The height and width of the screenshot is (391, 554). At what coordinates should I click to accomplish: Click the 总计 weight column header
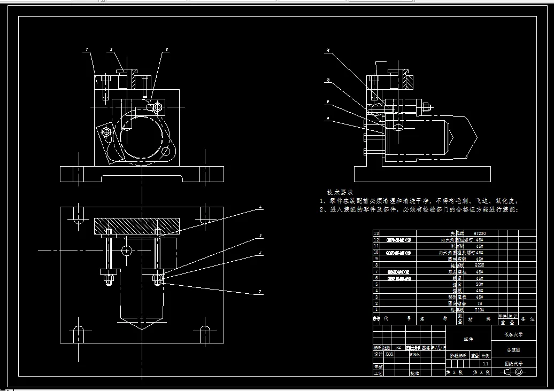[513, 316]
